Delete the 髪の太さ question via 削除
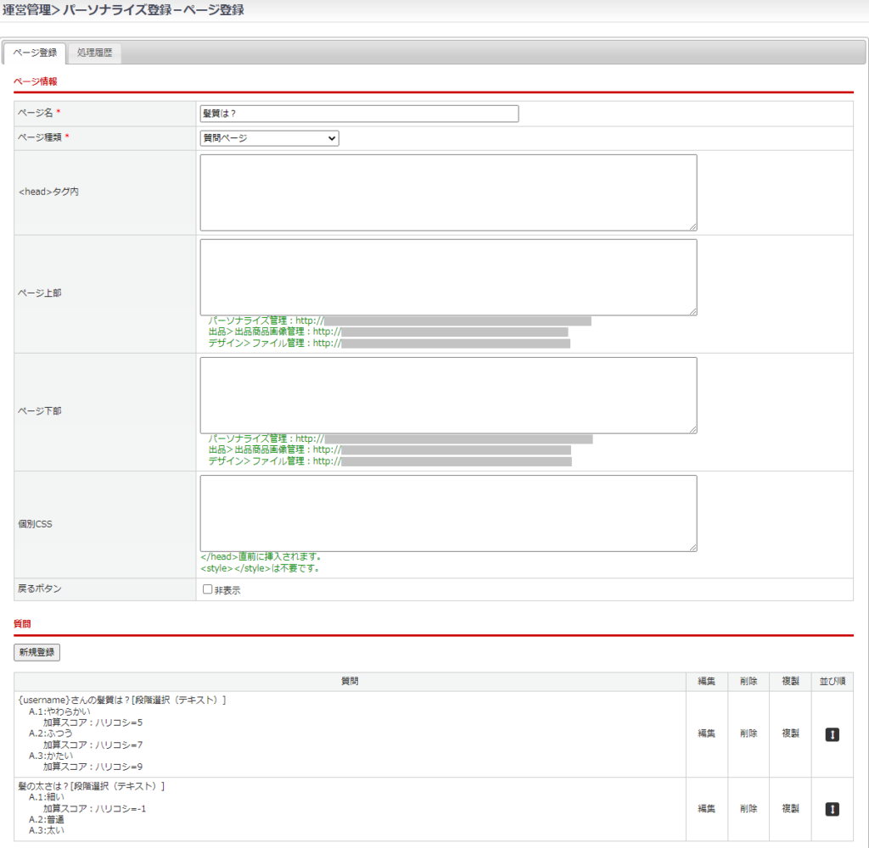The height and width of the screenshot is (848, 869). 748,809
